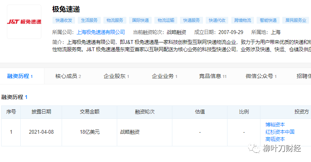Image resolution: width=311 pixels, height=162 pixels.
Task: Open the 上海极兔速递有限公司 company link
Action: pyautogui.click(x=101, y=32)
